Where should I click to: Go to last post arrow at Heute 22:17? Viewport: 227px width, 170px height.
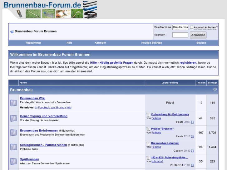pos(192,136)
